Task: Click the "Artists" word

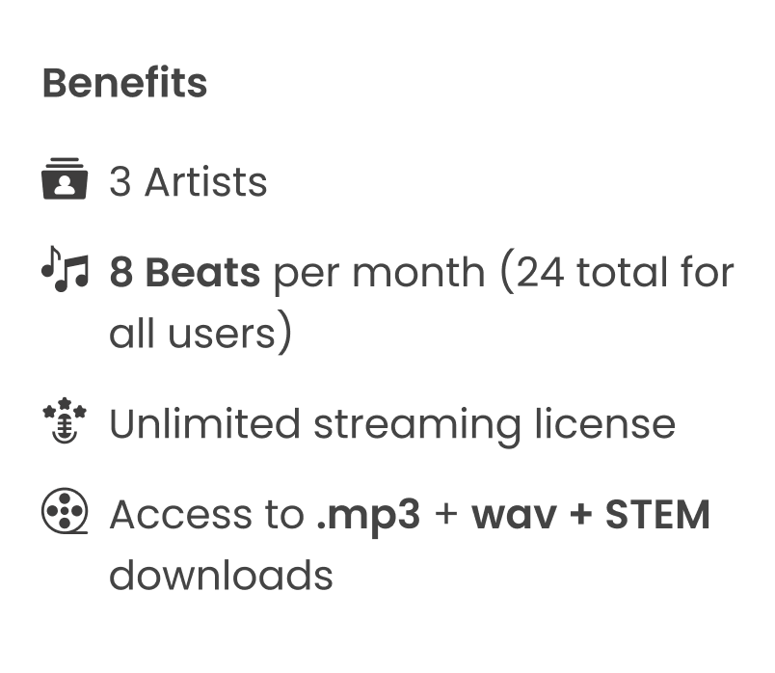Action: (x=205, y=181)
